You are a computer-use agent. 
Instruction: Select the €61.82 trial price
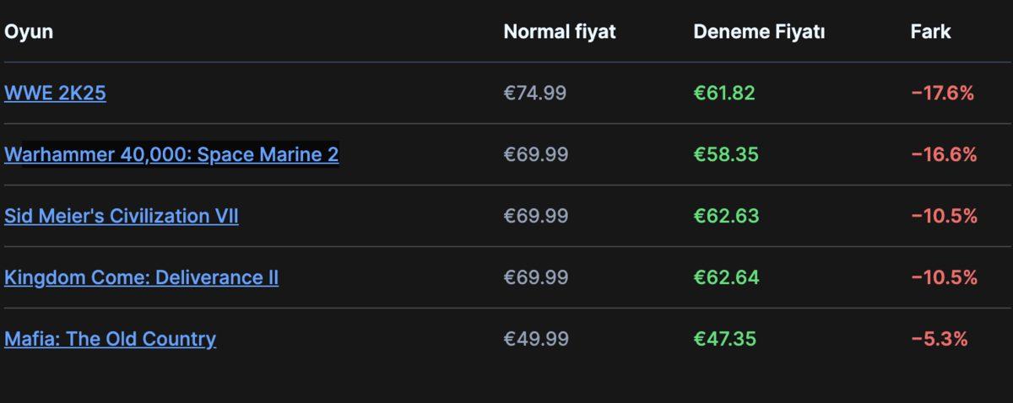724,93
